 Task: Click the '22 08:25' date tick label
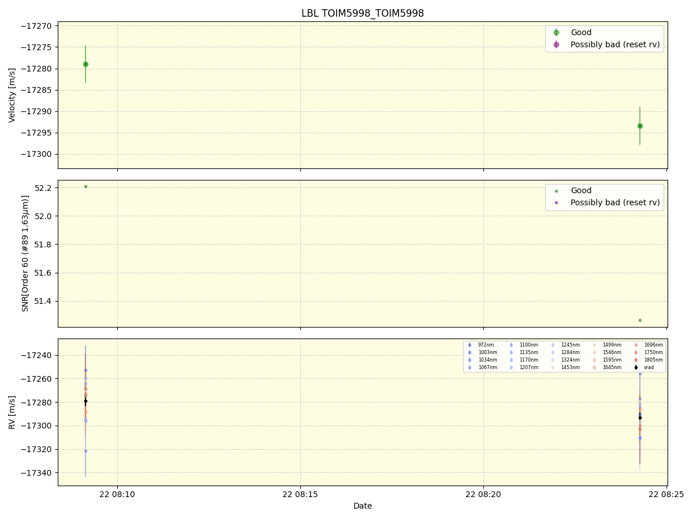tap(666, 494)
